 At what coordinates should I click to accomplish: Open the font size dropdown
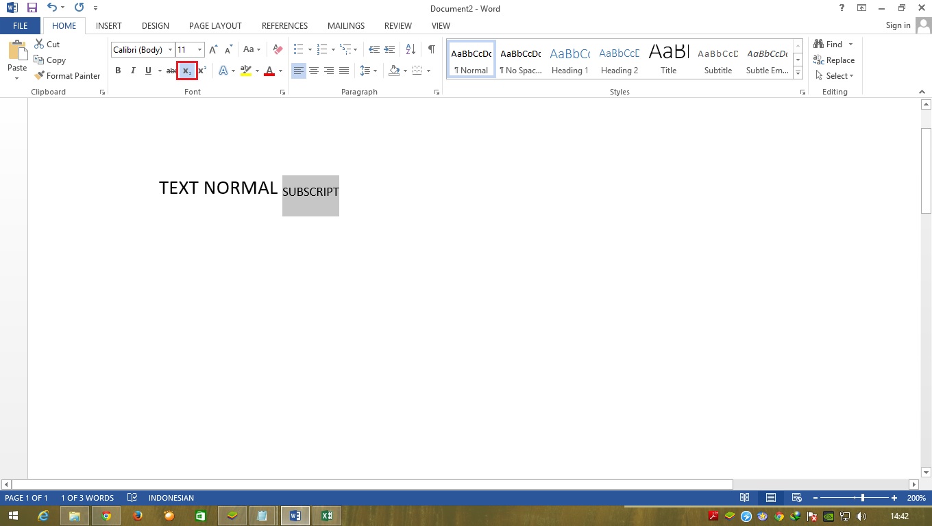(x=199, y=49)
